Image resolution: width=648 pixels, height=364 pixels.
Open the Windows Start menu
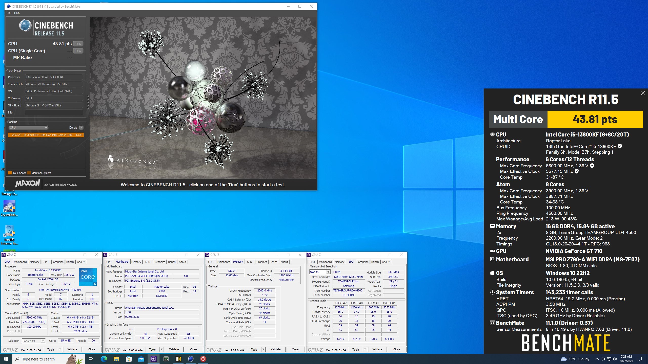coord(6,359)
